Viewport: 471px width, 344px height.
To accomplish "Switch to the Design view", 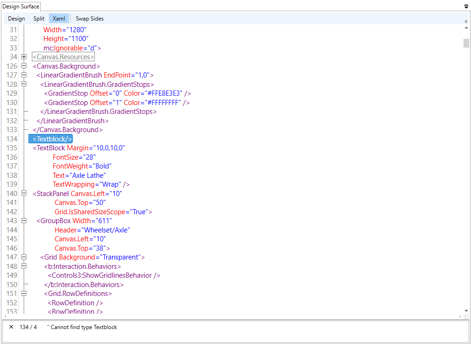I will tap(16, 19).
